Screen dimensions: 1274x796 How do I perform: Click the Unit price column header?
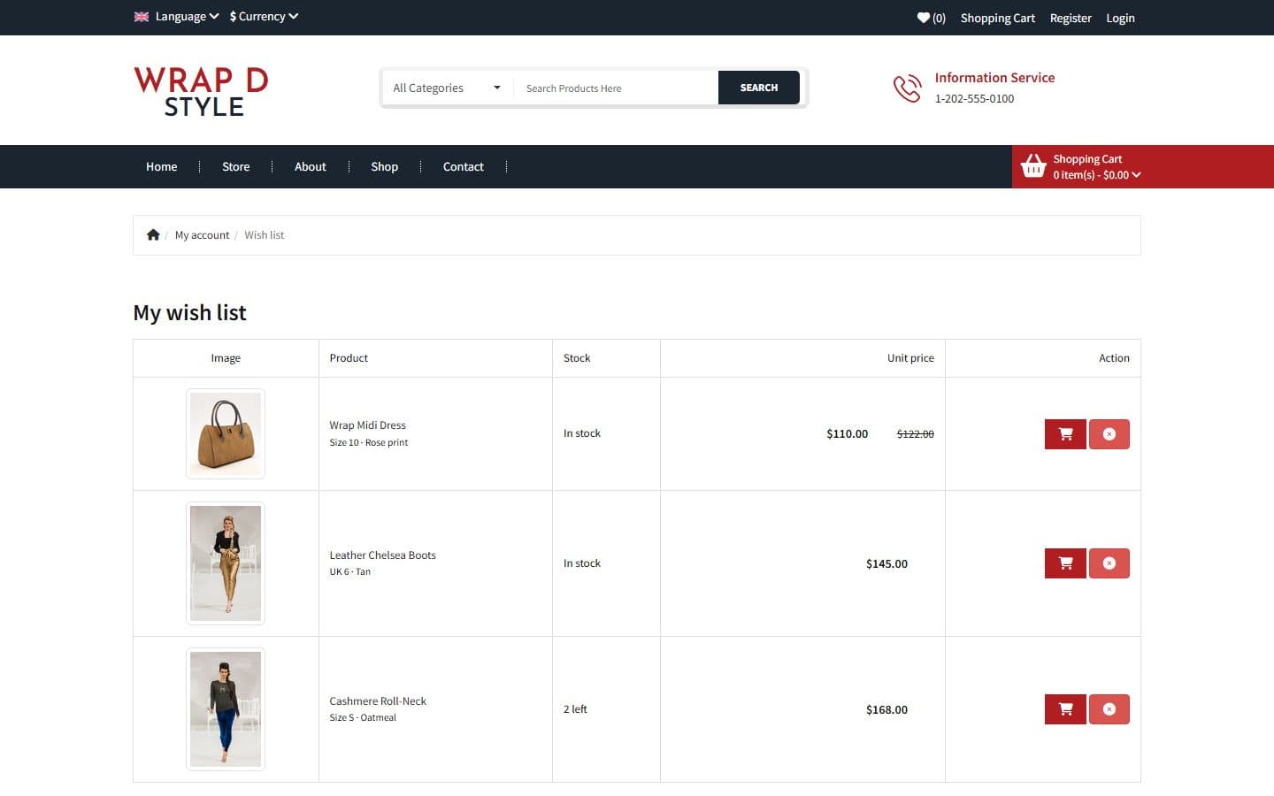[x=910, y=358]
